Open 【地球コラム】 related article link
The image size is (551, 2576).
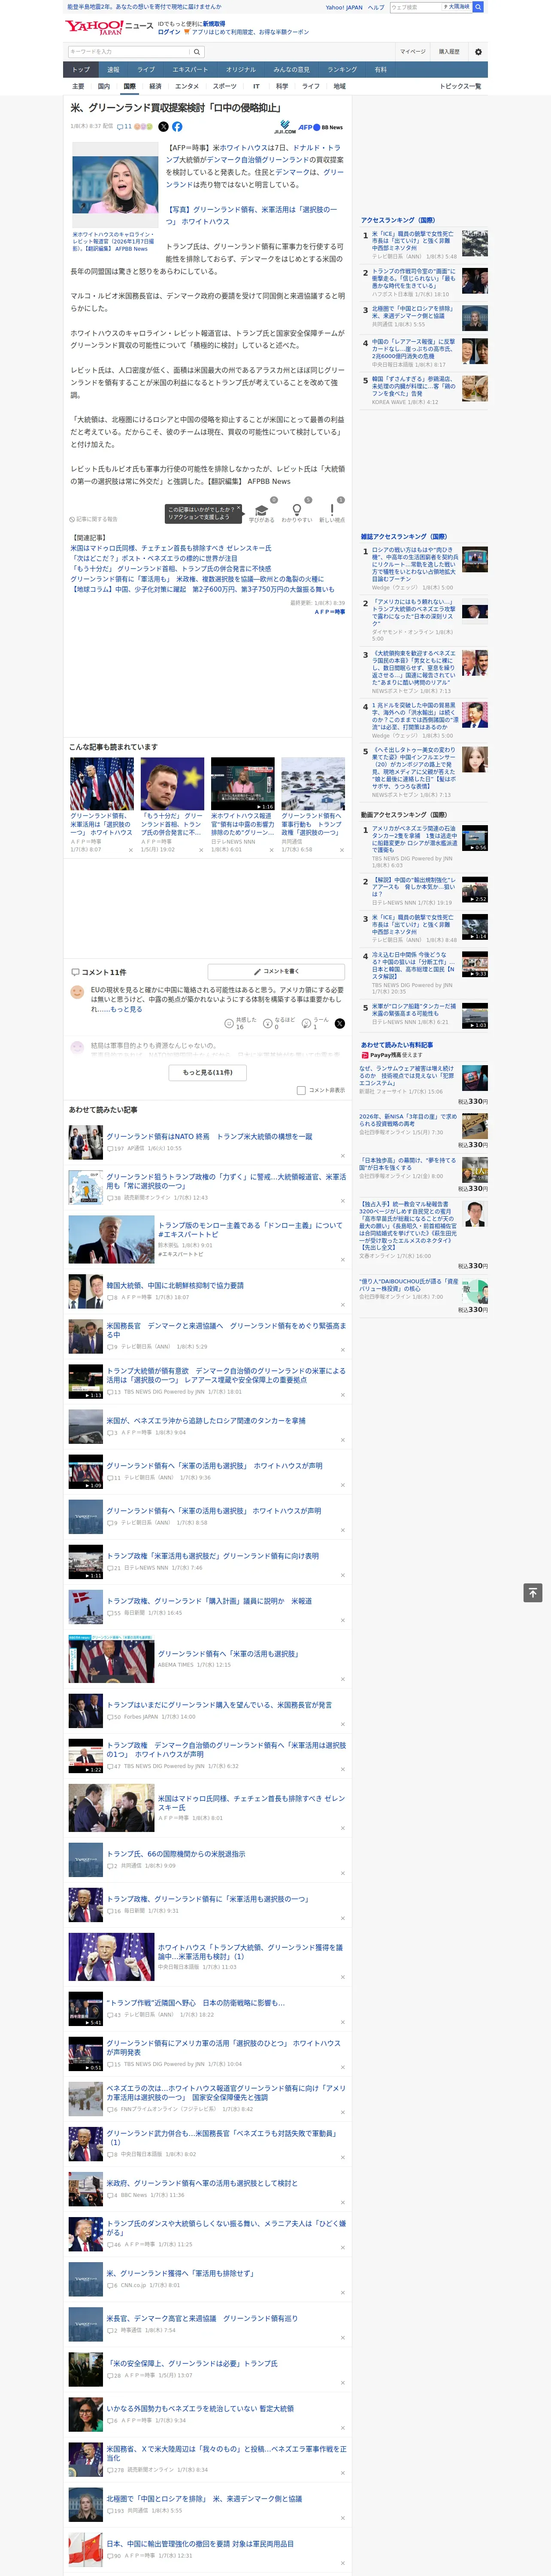click(x=202, y=589)
